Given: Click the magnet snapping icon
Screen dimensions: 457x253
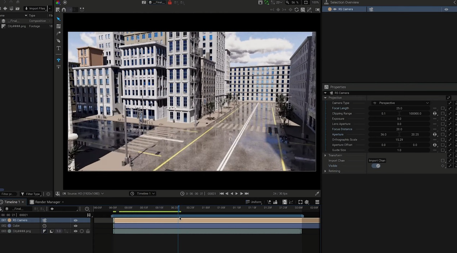Looking at the screenshot, I should point(64,10).
